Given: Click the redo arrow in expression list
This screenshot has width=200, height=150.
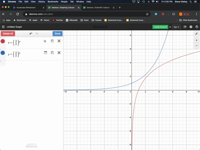Looking at the screenshot, I should (37, 34).
